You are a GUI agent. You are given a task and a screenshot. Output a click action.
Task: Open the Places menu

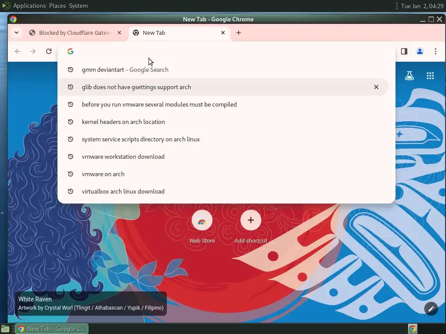(57, 6)
